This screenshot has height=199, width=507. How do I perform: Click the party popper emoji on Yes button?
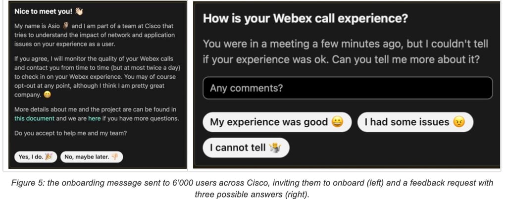(49, 157)
